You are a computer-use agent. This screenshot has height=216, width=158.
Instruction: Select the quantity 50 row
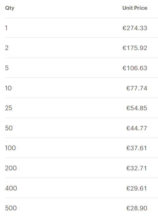(x=82, y=128)
